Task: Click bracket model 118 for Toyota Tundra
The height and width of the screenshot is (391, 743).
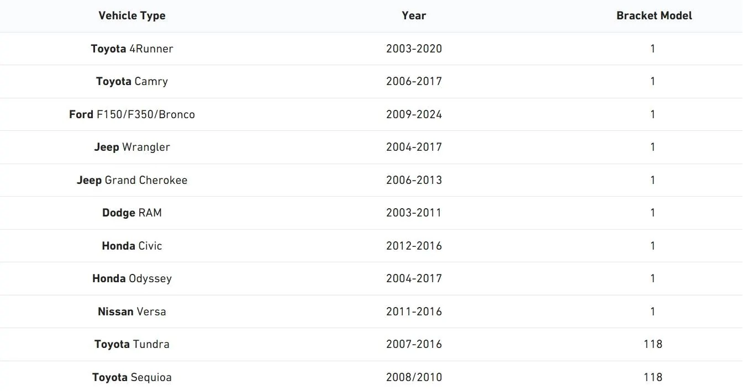Action: pos(653,344)
